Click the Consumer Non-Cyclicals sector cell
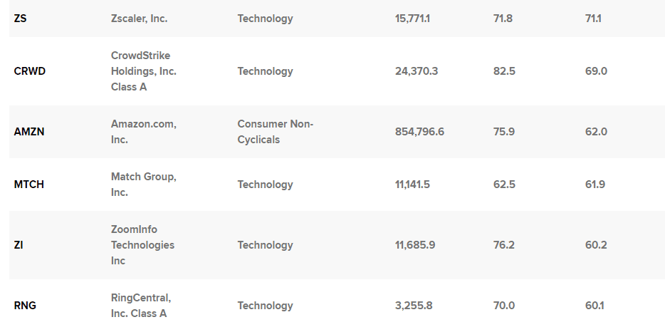Viewport: 665px width, 332px height. (275, 132)
